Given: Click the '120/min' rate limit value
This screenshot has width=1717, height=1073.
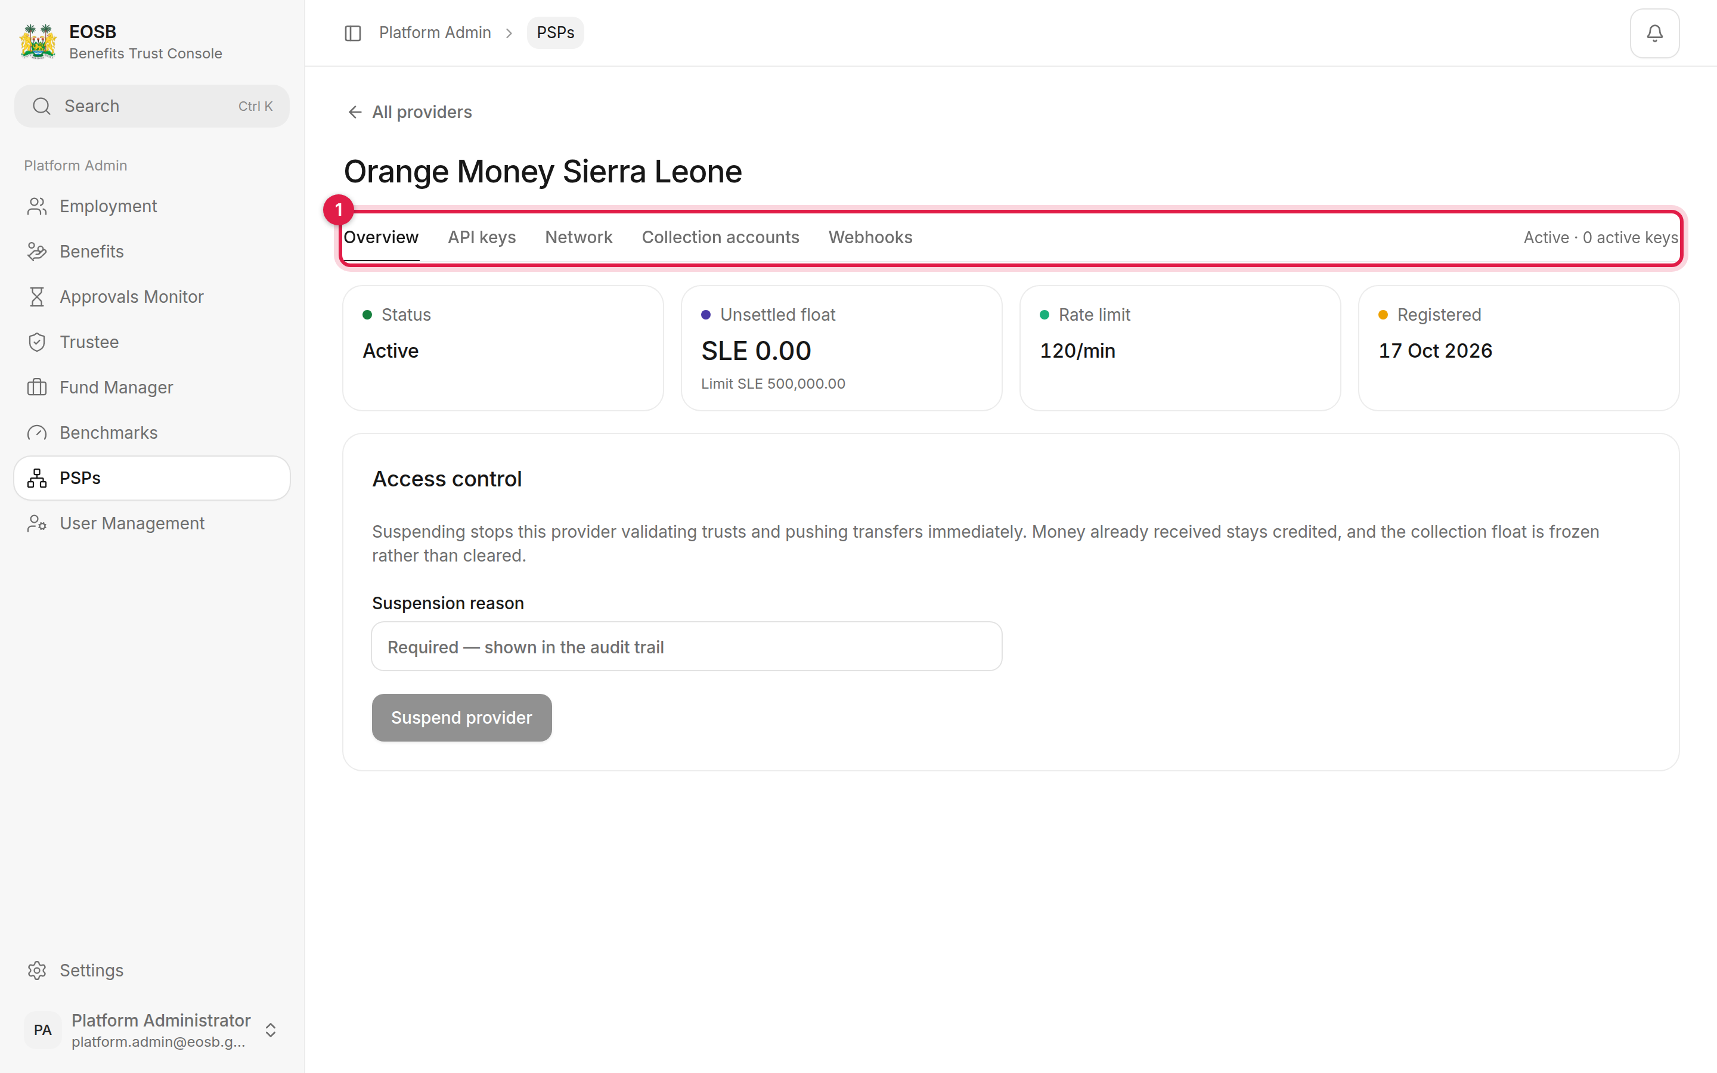Looking at the screenshot, I should pos(1077,351).
